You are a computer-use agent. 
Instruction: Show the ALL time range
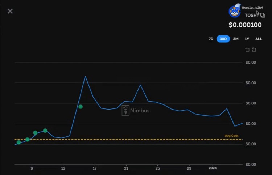point(259,39)
